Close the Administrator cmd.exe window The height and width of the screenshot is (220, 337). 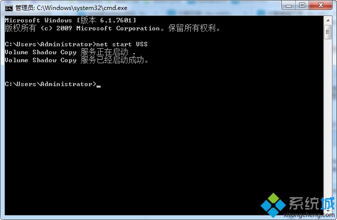point(321,5)
